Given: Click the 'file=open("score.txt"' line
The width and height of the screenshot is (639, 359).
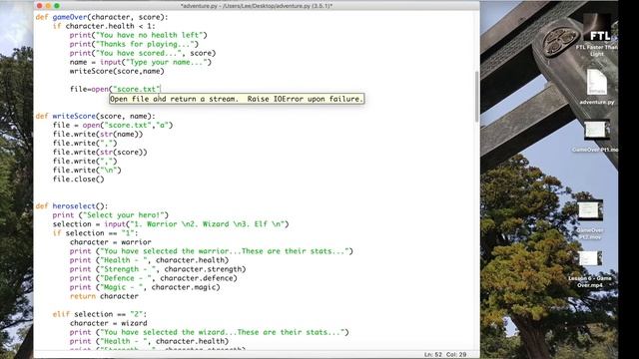Looking at the screenshot, I should (115, 89).
